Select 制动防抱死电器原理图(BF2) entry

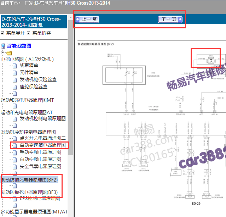30,180
